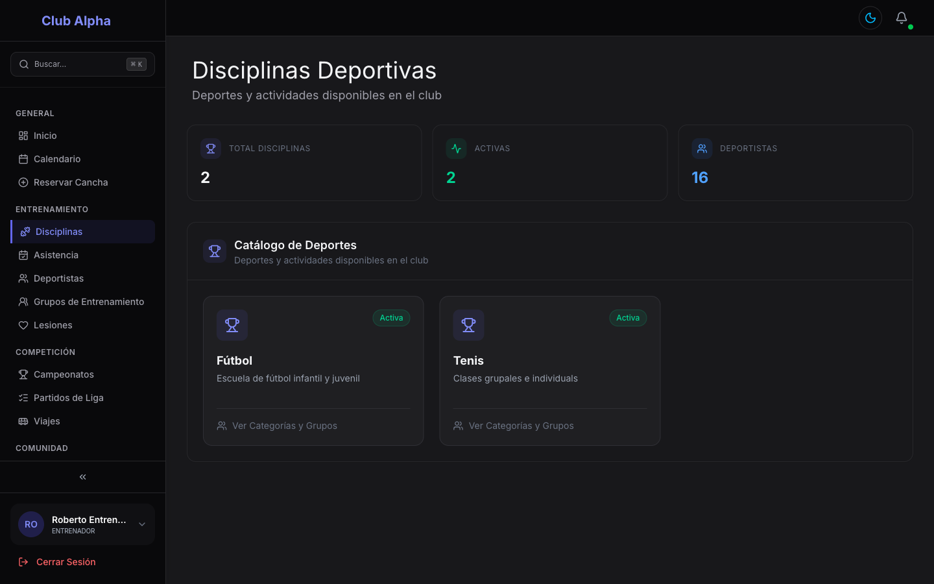The image size is (934, 584).
Task: Click the Tenis card title
Action: (x=468, y=361)
